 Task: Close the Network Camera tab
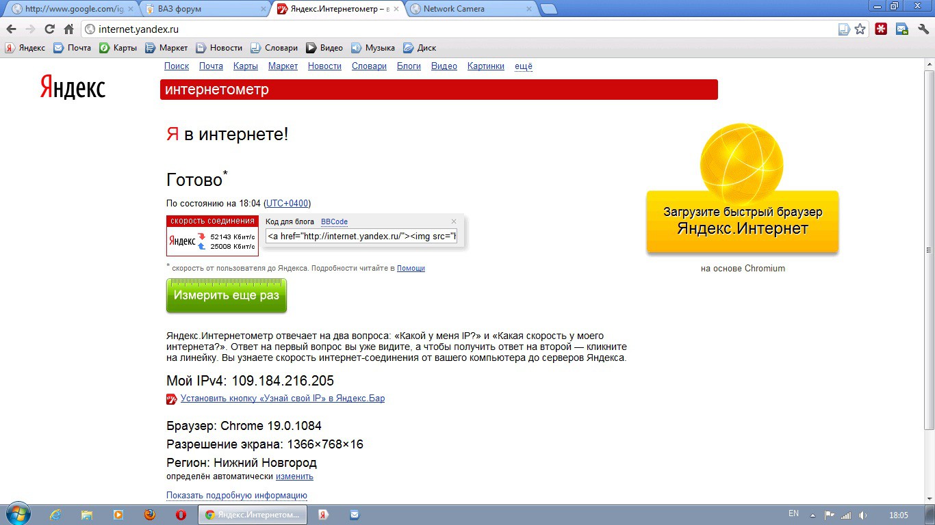coord(528,9)
